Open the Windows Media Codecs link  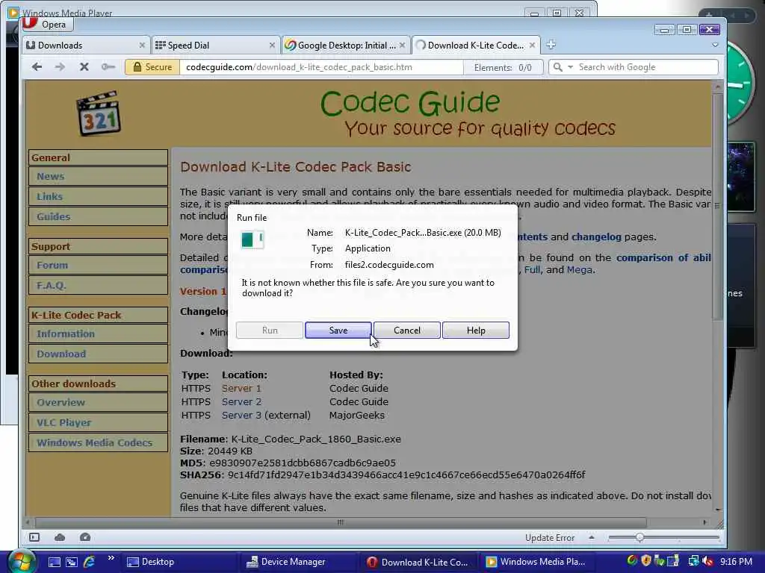pyautogui.click(x=95, y=442)
